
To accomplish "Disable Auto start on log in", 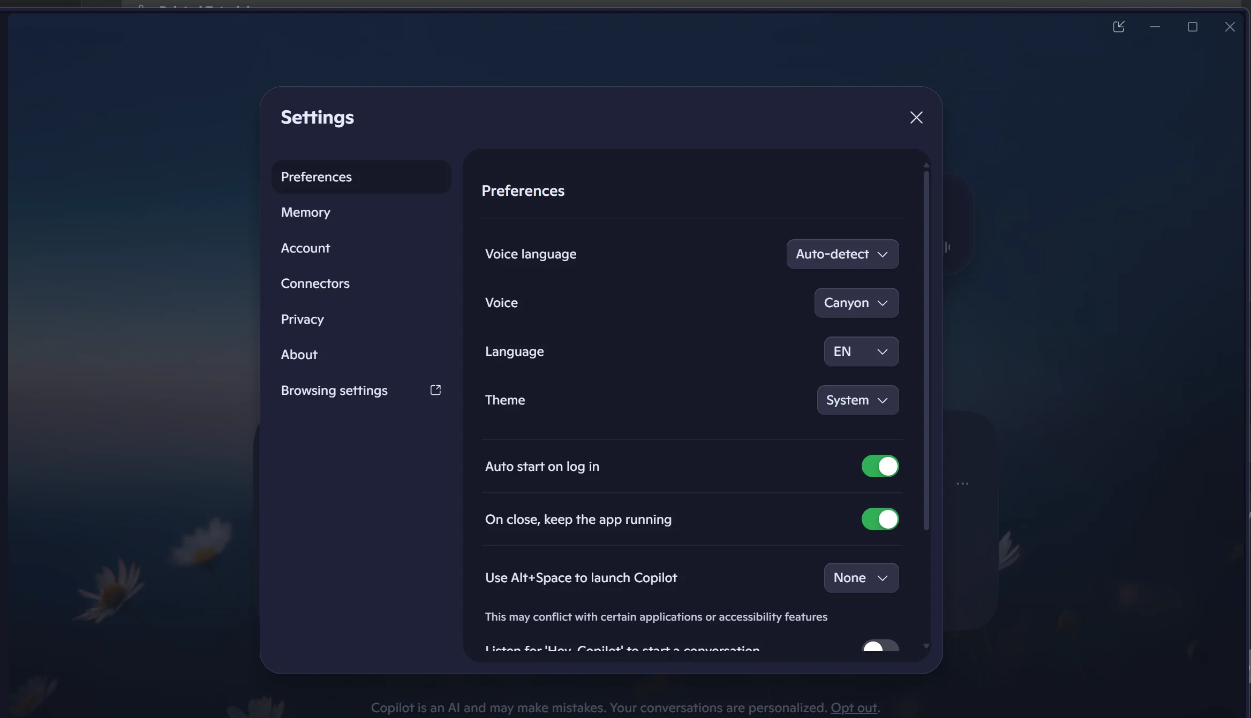I will 880,466.
